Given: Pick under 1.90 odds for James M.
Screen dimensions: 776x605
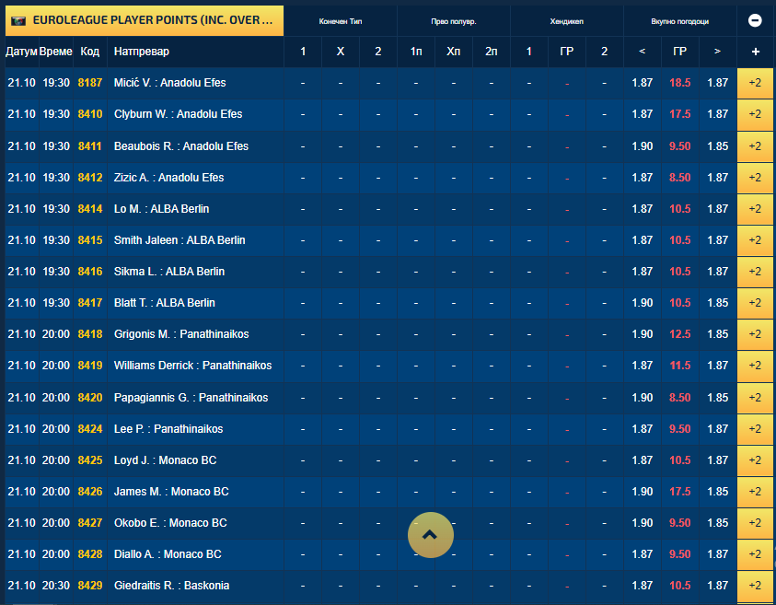Looking at the screenshot, I should (643, 492).
